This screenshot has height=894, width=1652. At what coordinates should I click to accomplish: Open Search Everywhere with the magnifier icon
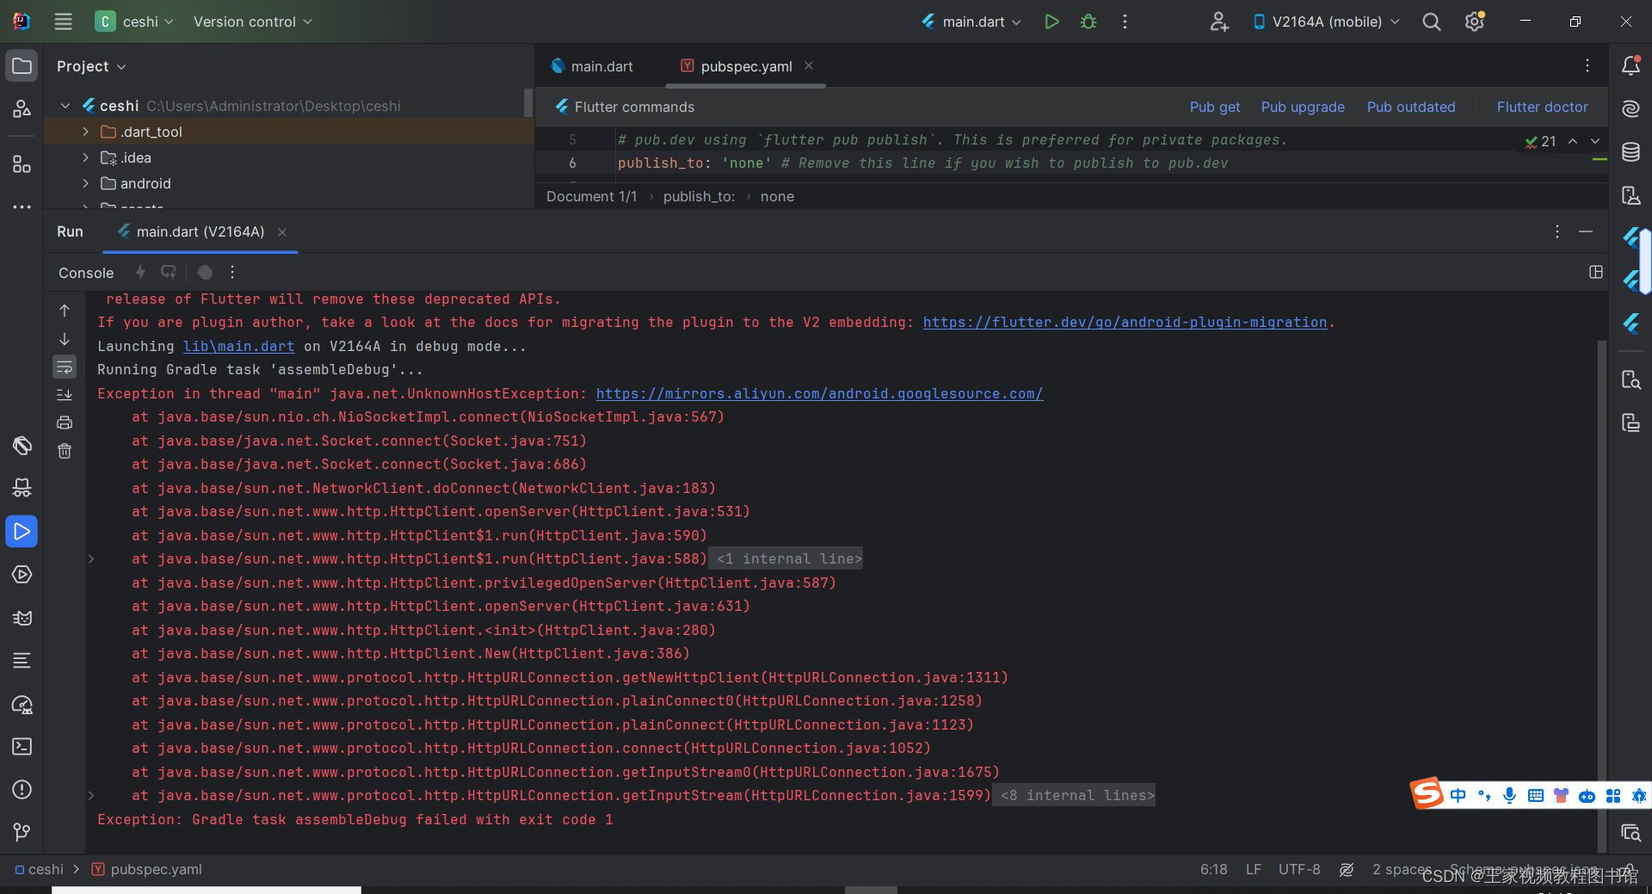tap(1431, 22)
